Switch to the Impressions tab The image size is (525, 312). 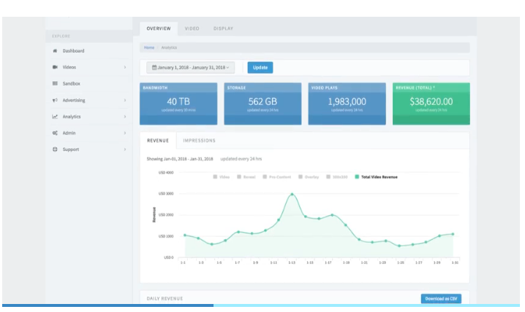coord(199,140)
